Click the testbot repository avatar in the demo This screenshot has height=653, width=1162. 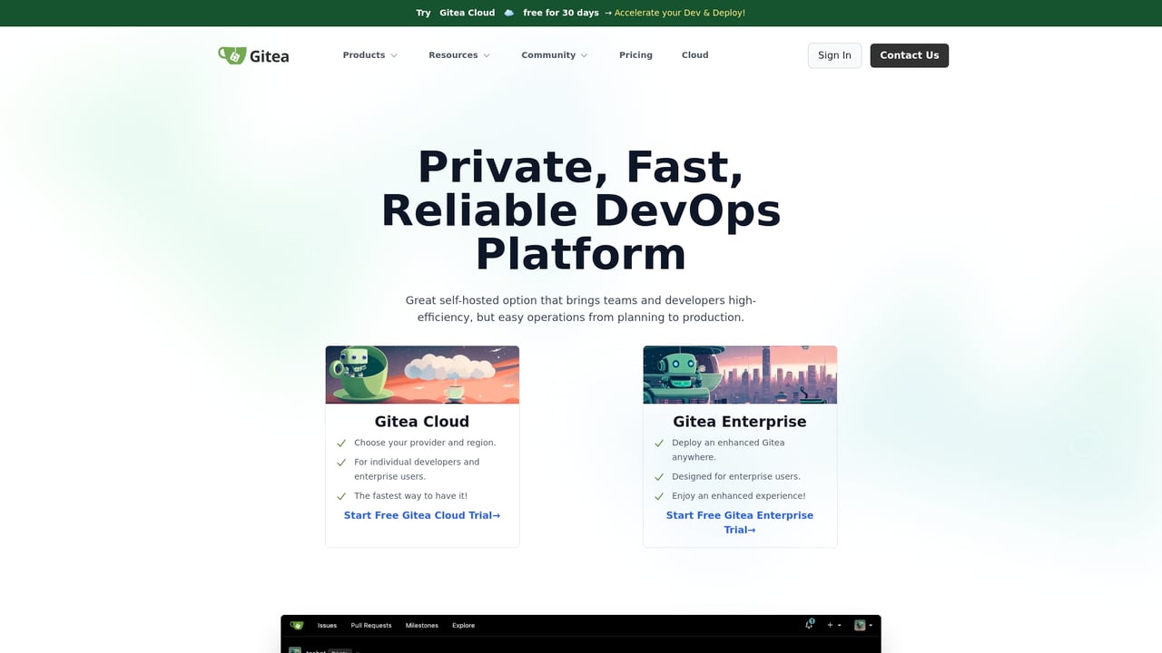coord(295,649)
